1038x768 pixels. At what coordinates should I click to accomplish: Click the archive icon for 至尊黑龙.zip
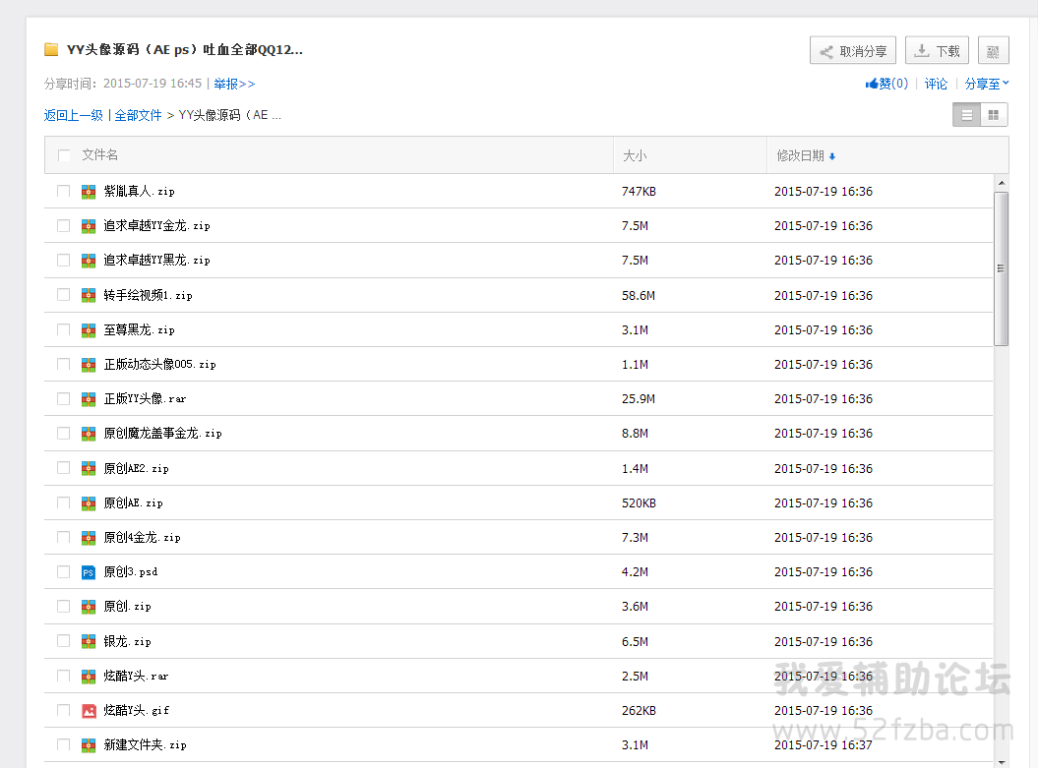click(x=88, y=330)
